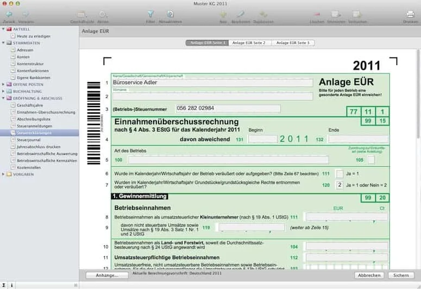The image size is (421, 289).
Task: Click the Art des Betriebs field 100
Action: coord(228,160)
